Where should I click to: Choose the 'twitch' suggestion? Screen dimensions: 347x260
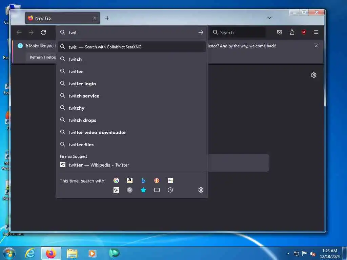click(132, 59)
